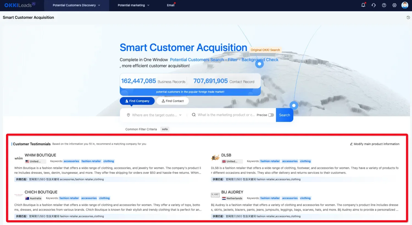
Task: Click the 162,447,085 Business Records figure
Action: pyautogui.click(x=138, y=81)
